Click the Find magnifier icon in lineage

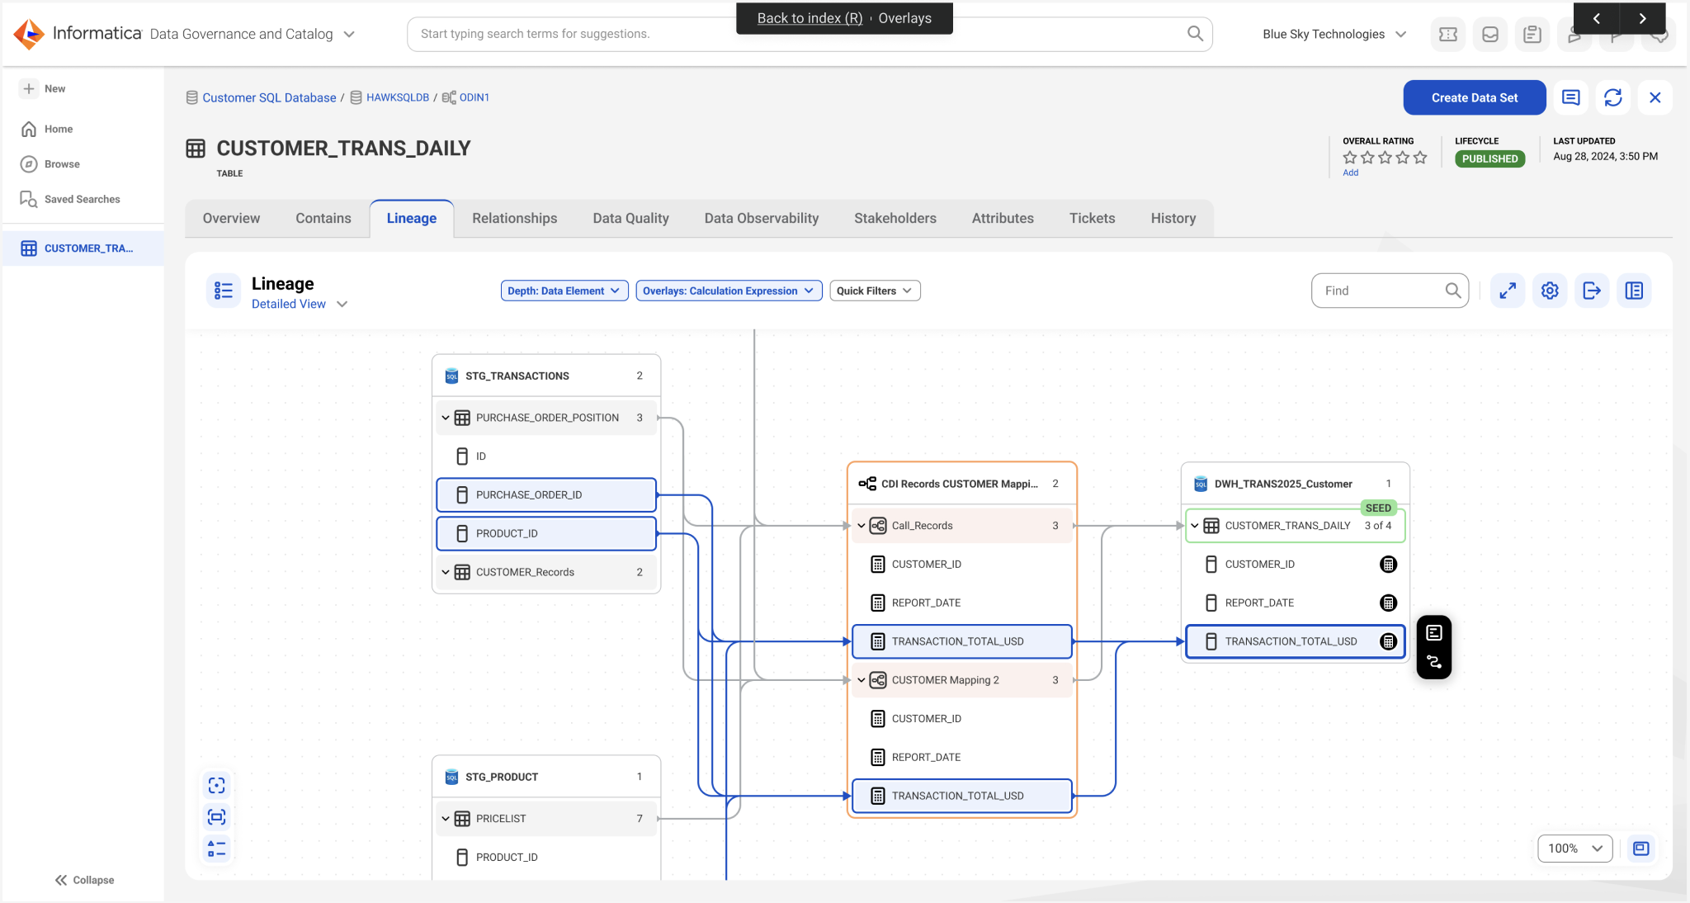[x=1453, y=291]
